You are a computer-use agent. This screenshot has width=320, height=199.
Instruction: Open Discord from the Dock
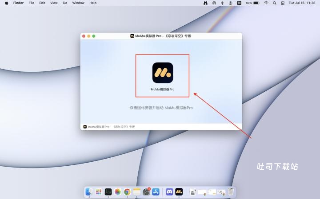pos(169,191)
